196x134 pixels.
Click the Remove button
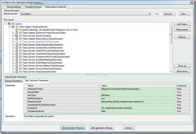click(182, 37)
